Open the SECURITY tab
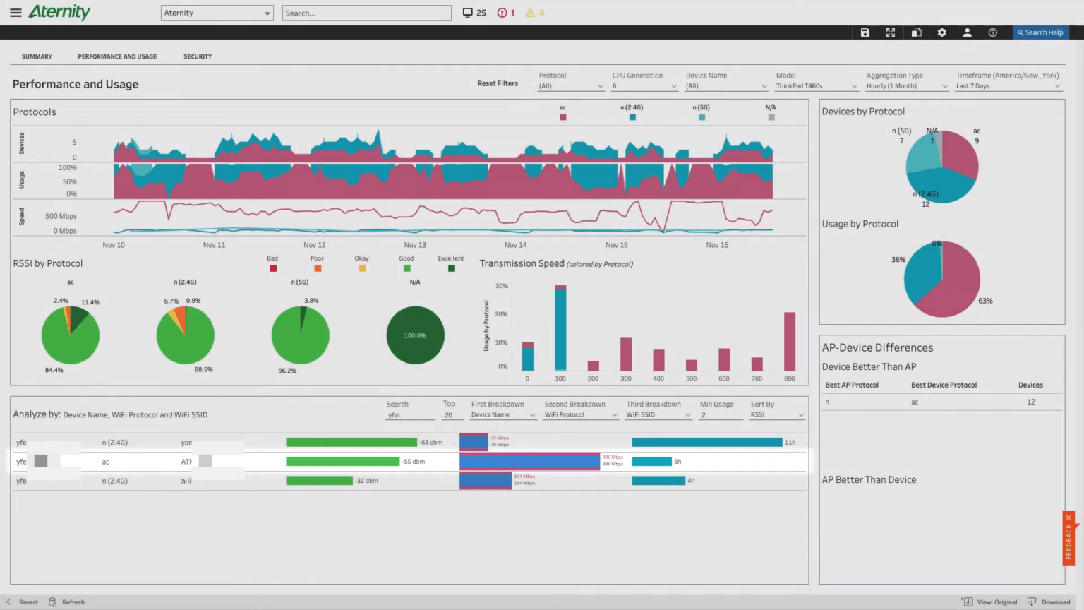This screenshot has height=610, width=1084. 198,56
